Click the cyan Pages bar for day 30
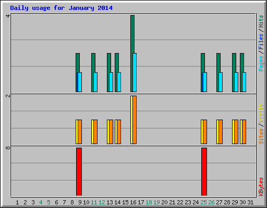267x208 pixels. [x=244, y=82]
